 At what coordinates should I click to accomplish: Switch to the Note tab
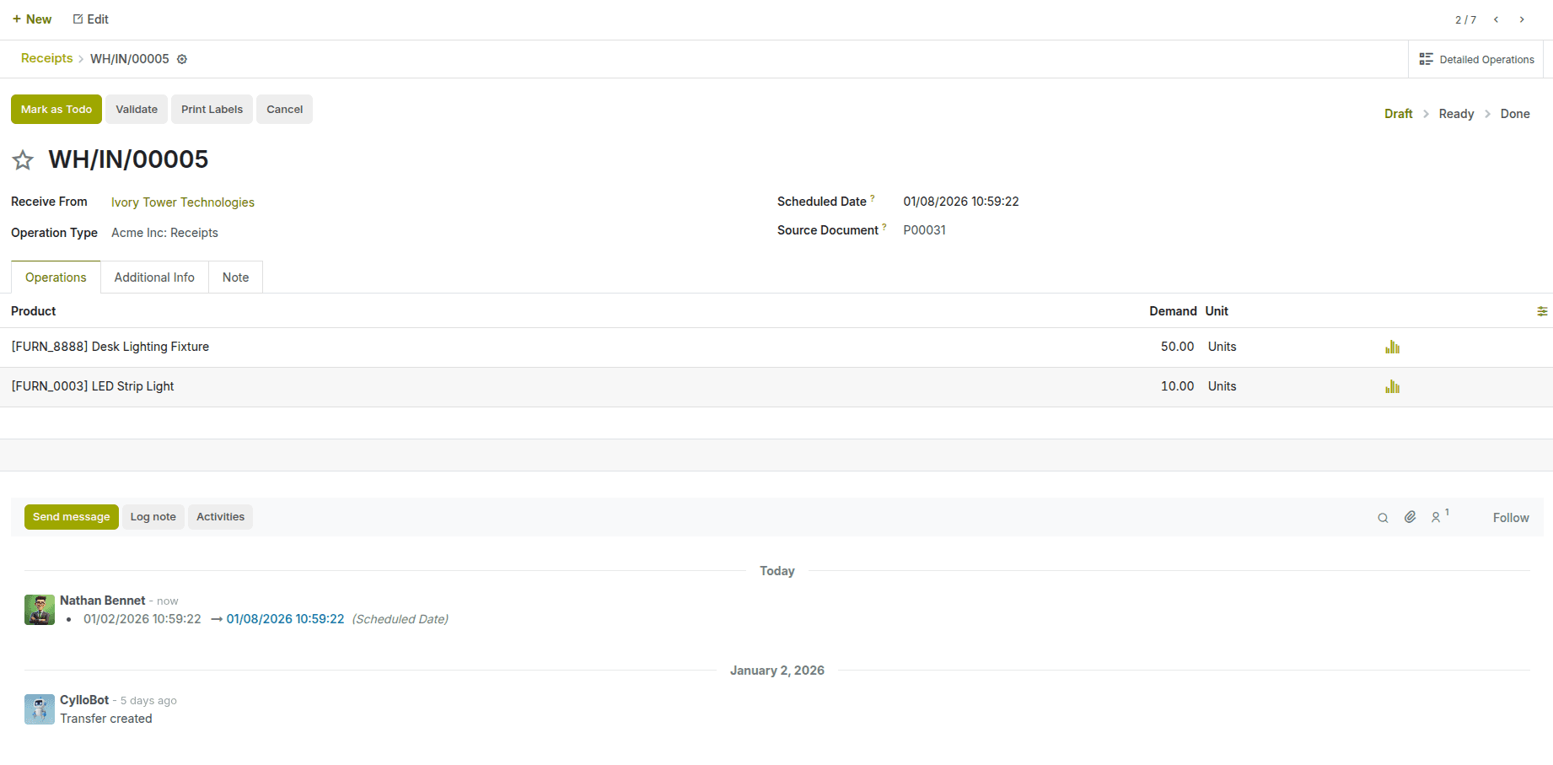click(235, 277)
